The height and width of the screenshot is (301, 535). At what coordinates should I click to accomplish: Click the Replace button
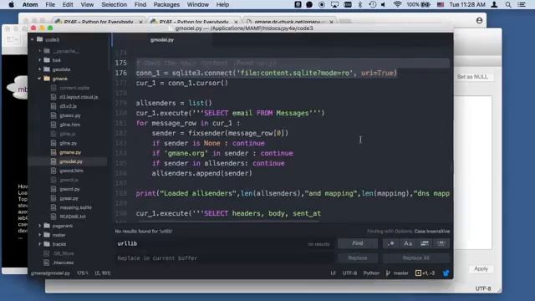[x=358, y=258]
